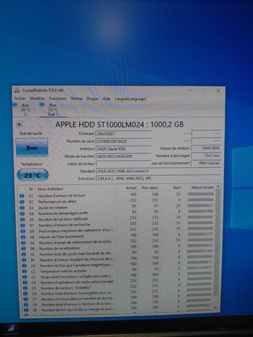Click the status icon for attribute C8

click(26, 305)
